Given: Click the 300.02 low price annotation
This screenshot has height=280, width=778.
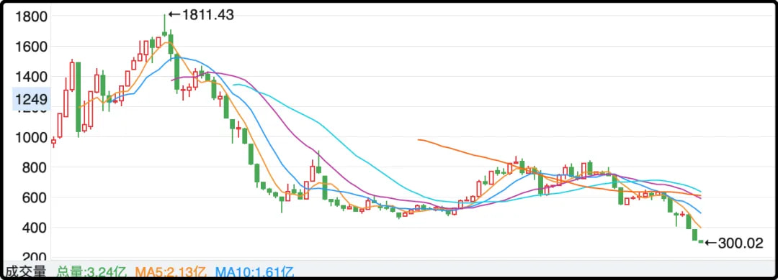Looking at the screenshot, I should 734,243.
